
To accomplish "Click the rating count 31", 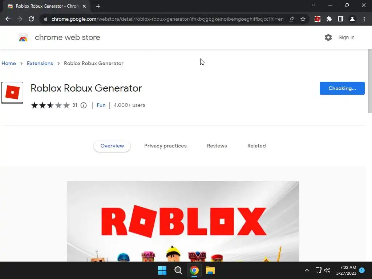I will 75,105.
